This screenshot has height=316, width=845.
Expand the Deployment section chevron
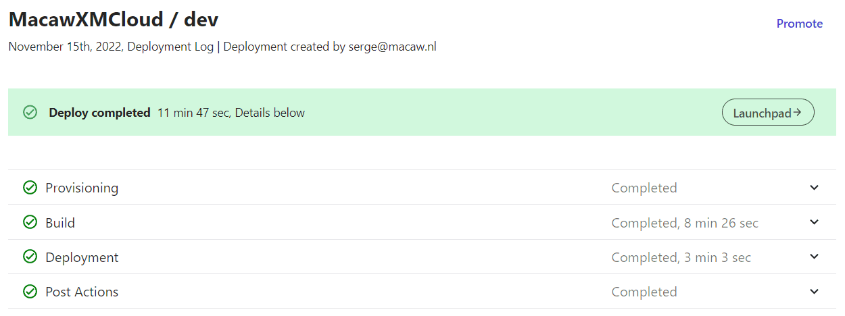pos(814,257)
